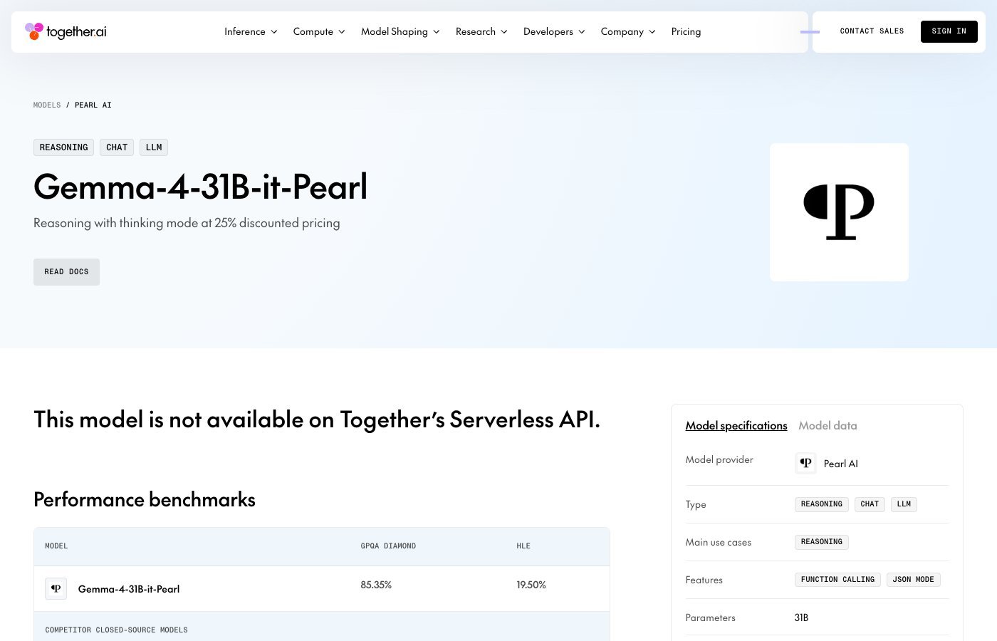The image size is (997, 641).
Task: Click the GPQA Diamond column header
Action: click(x=388, y=546)
